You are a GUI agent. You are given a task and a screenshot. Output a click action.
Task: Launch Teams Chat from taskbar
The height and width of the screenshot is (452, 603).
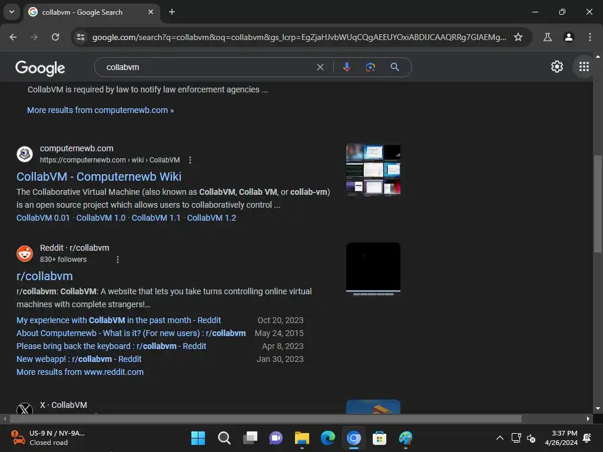pyautogui.click(x=276, y=438)
